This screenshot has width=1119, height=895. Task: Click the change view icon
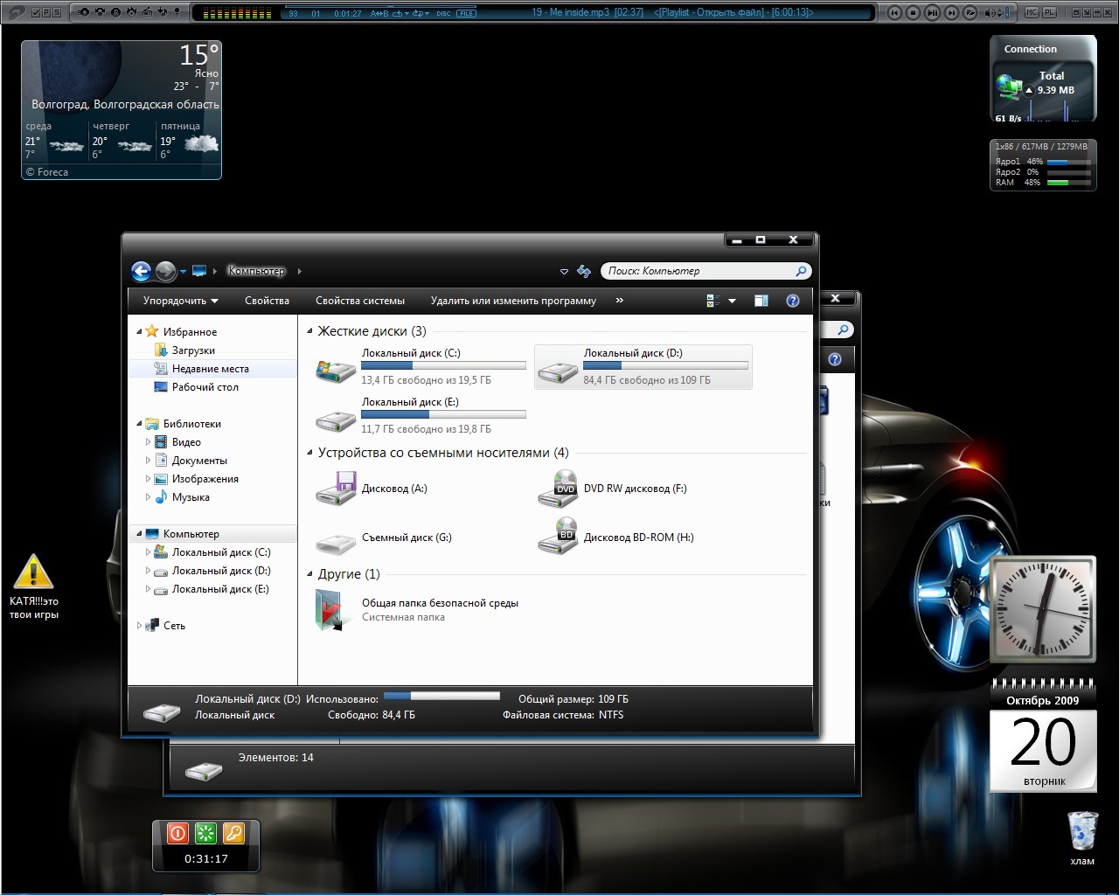712,301
